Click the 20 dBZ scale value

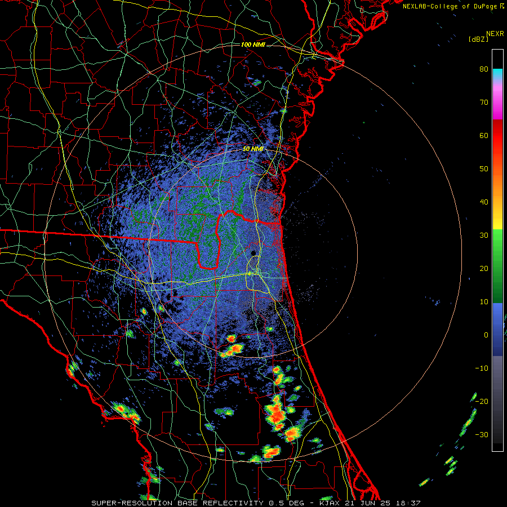[x=484, y=269]
